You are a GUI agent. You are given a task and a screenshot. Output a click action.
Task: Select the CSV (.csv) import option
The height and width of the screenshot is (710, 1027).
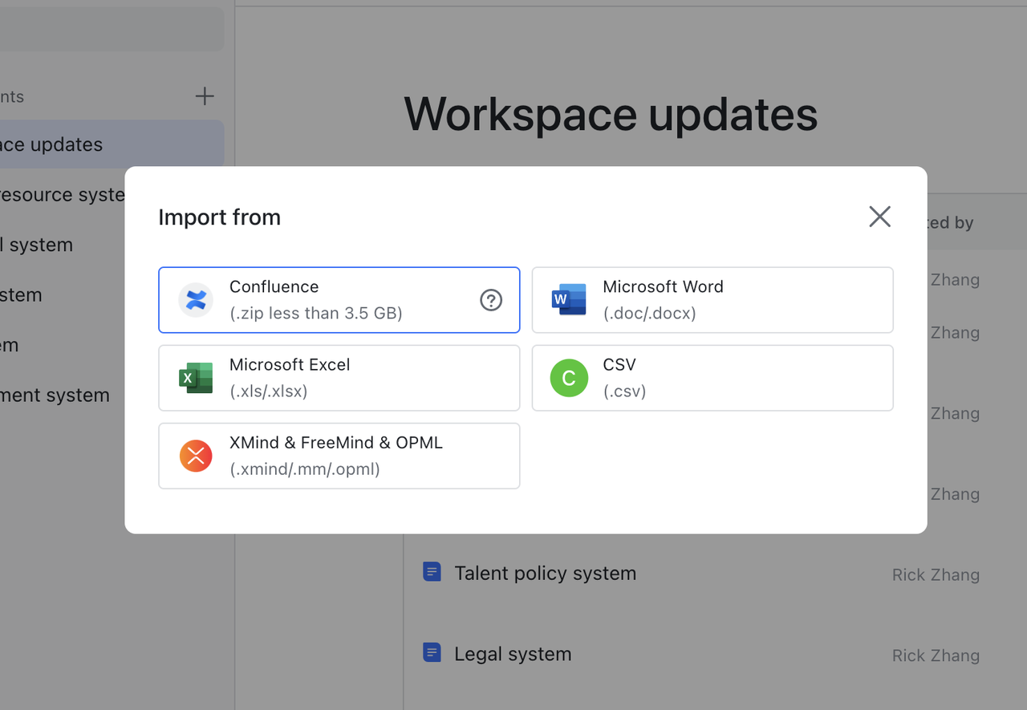(x=712, y=378)
